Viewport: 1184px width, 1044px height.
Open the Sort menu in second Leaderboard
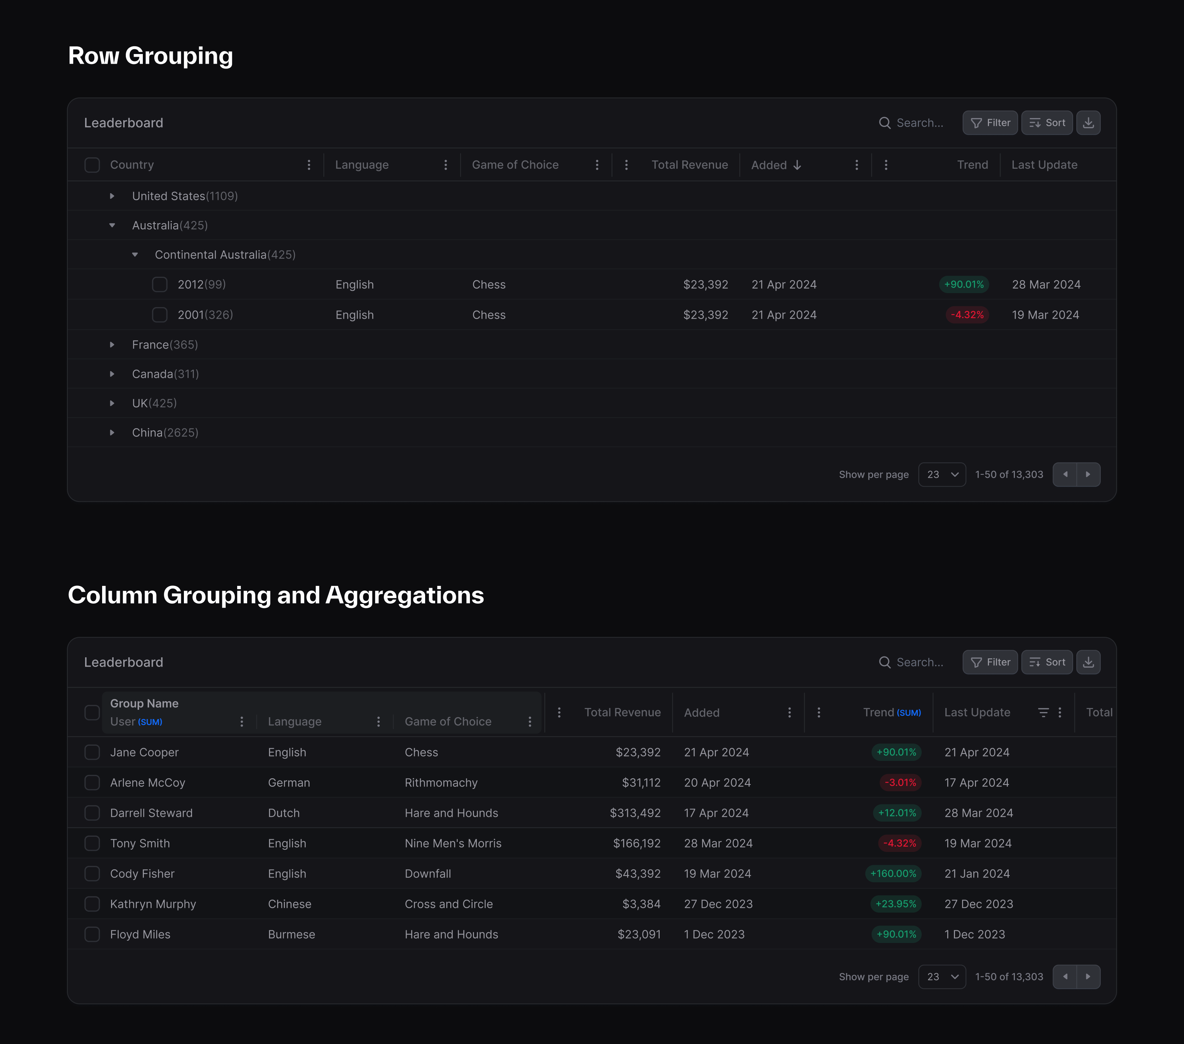pos(1046,662)
